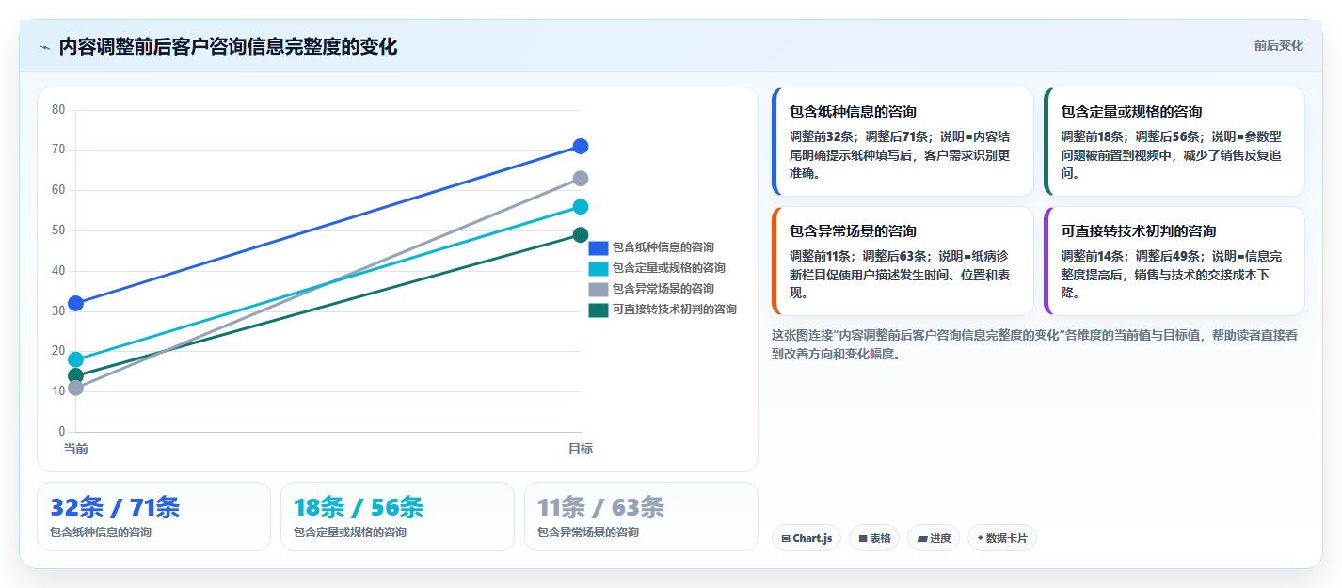
Task: Click the chart explanation paragraph starting 这张图连接
Action: [1034, 344]
